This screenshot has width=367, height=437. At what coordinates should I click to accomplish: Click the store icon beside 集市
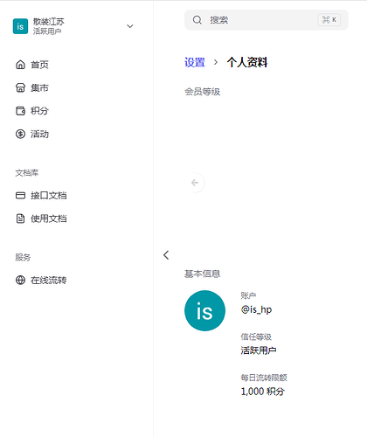point(20,87)
